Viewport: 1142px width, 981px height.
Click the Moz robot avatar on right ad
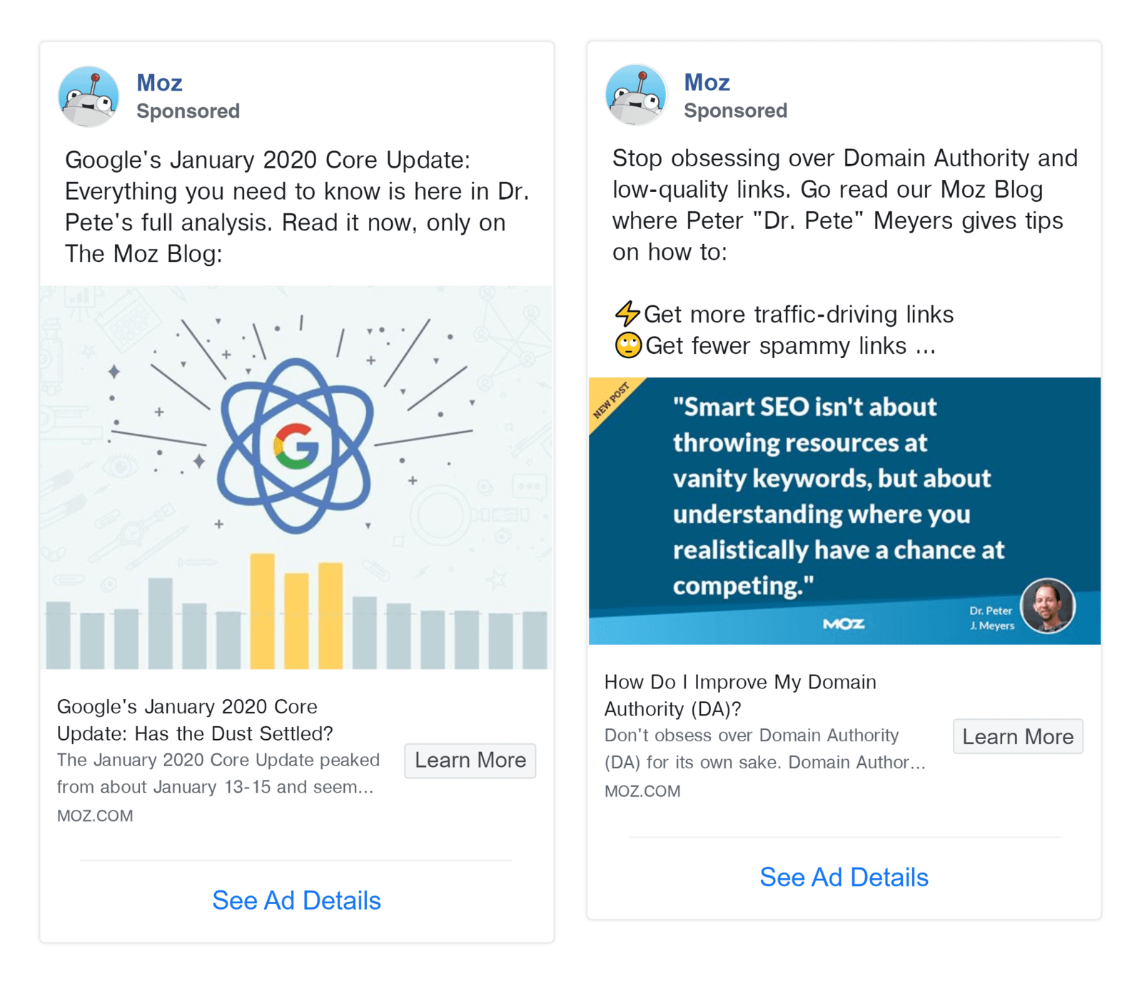point(636,94)
